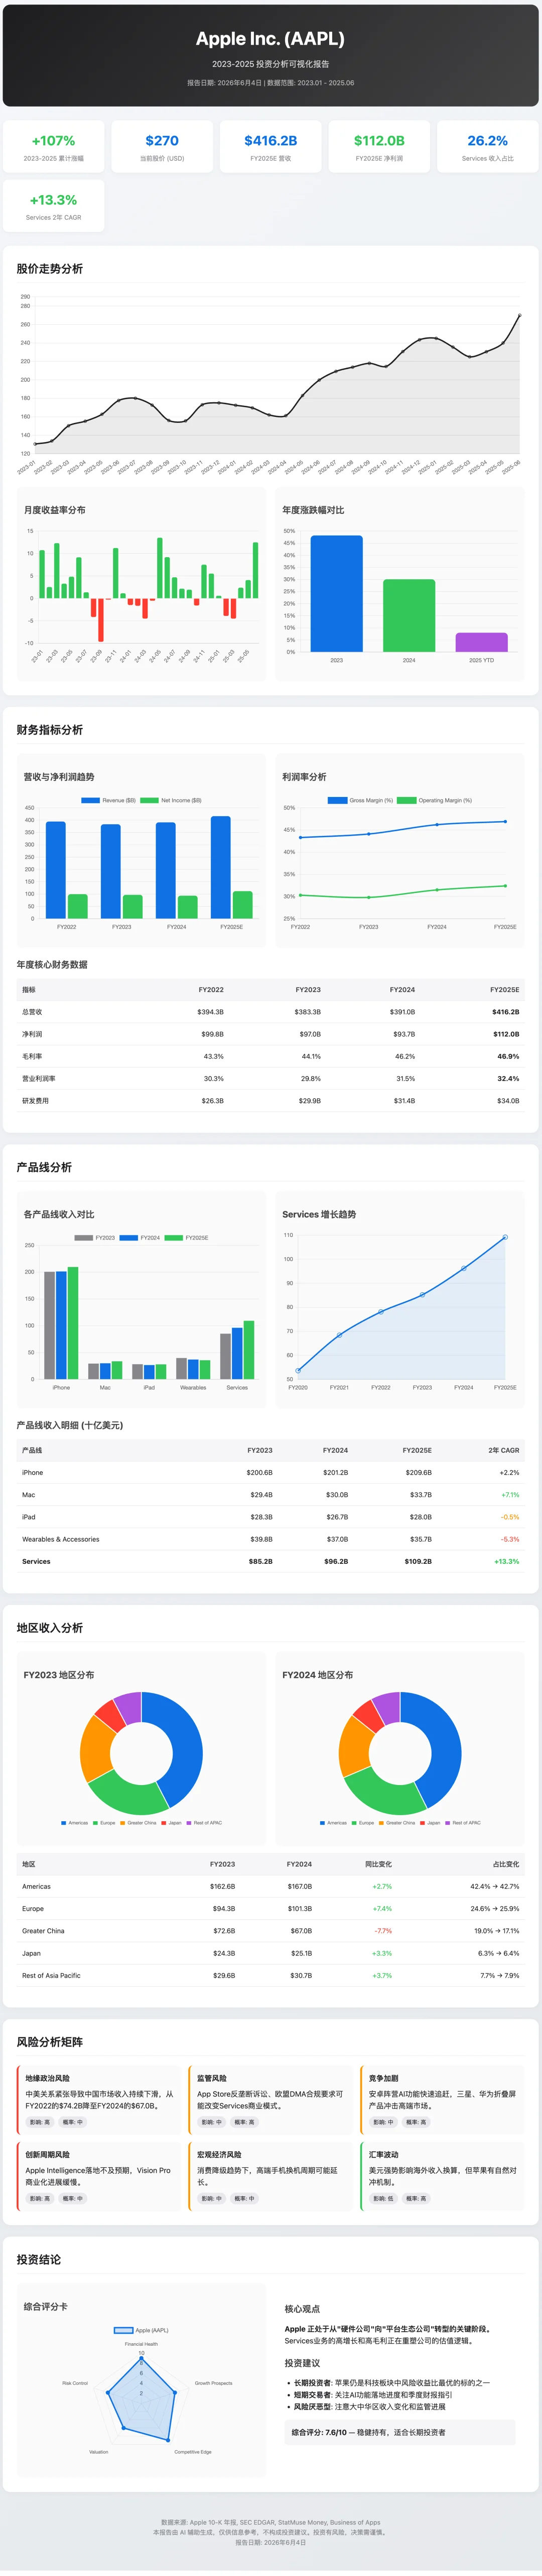Viewport: 542px width, 2576px height.
Task: Toggle the Gross Margin (%) legend item
Action: 360,800
